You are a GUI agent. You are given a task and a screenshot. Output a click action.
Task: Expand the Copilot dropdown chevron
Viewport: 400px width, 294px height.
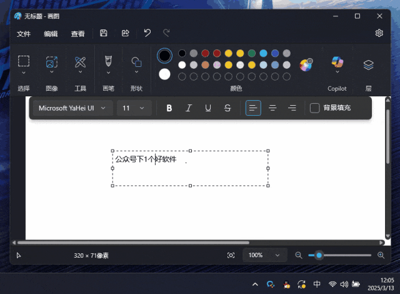[x=337, y=72]
